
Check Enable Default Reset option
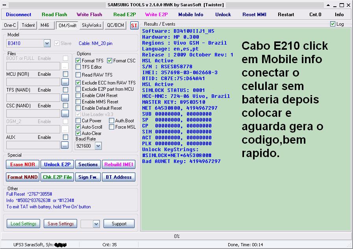pos(78,108)
